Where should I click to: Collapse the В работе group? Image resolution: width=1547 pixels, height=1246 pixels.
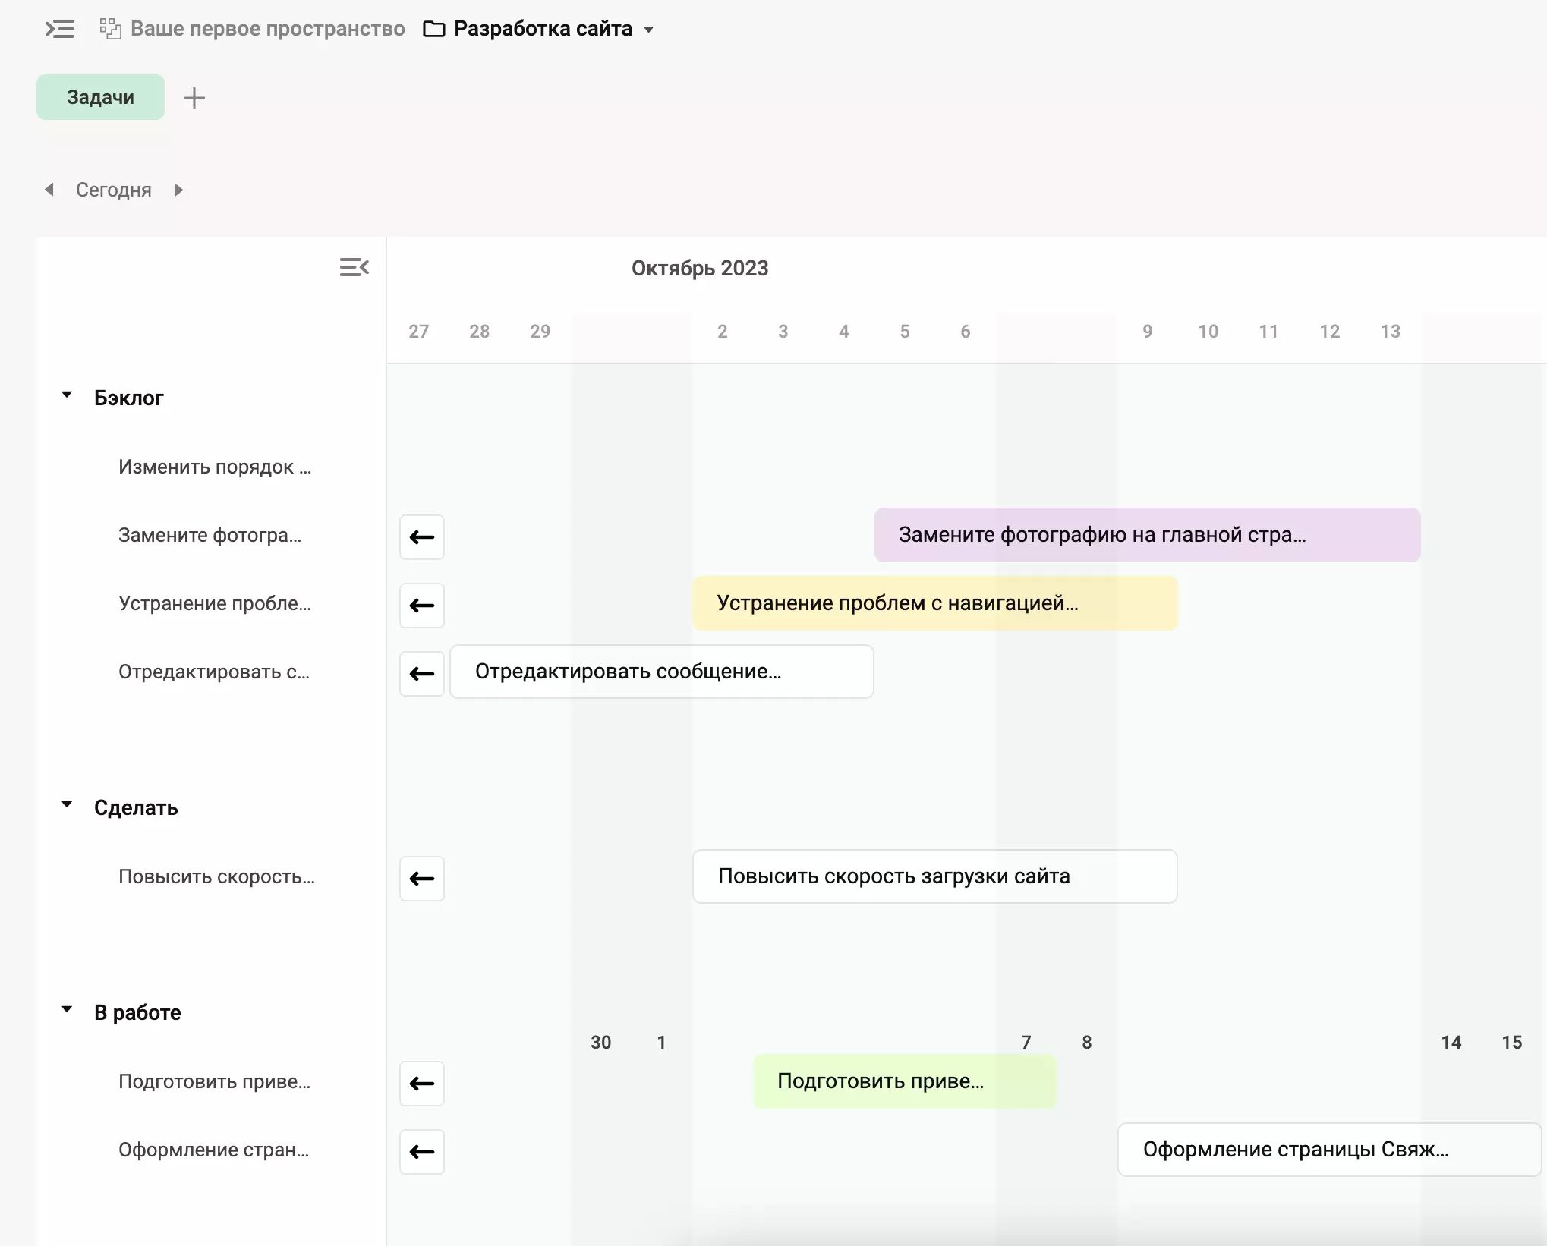[67, 1010]
